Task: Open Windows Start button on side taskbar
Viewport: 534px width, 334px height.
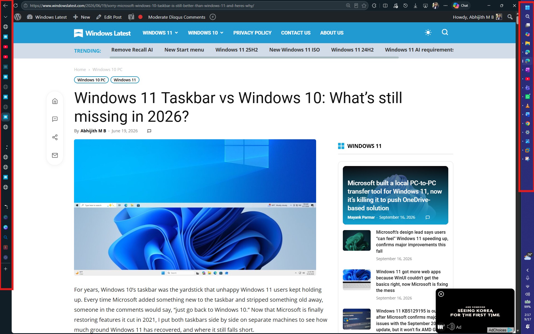Action: pos(527,8)
